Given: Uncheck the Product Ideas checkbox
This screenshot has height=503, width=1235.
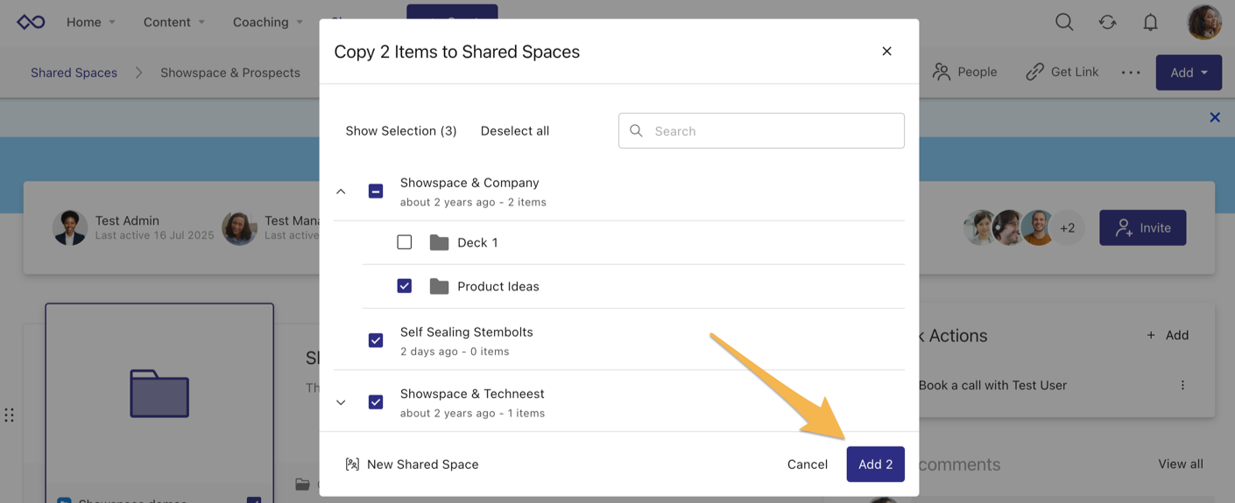Looking at the screenshot, I should pyautogui.click(x=404, y=286).
